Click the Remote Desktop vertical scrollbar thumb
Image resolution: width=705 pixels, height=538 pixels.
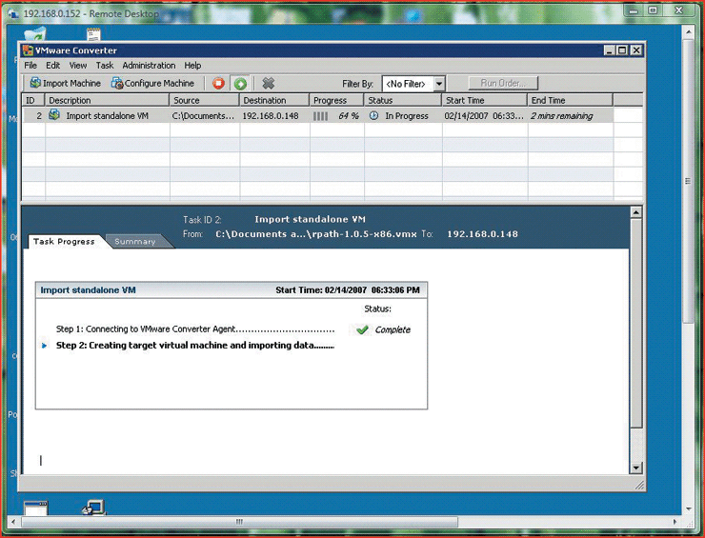pyautogui.click(x=688, y=180)
